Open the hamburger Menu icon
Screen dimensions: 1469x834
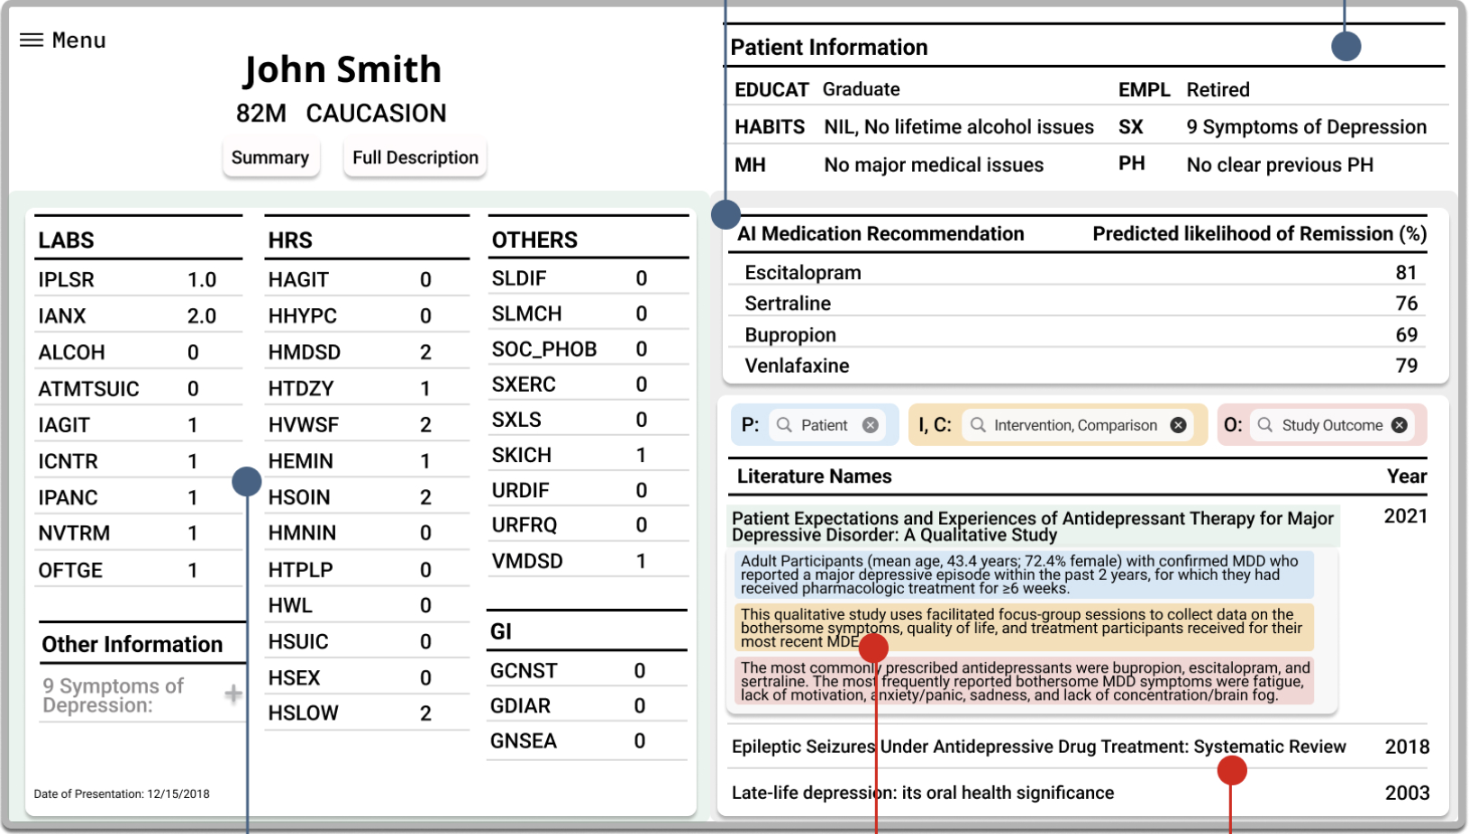[x=32, y=40]
